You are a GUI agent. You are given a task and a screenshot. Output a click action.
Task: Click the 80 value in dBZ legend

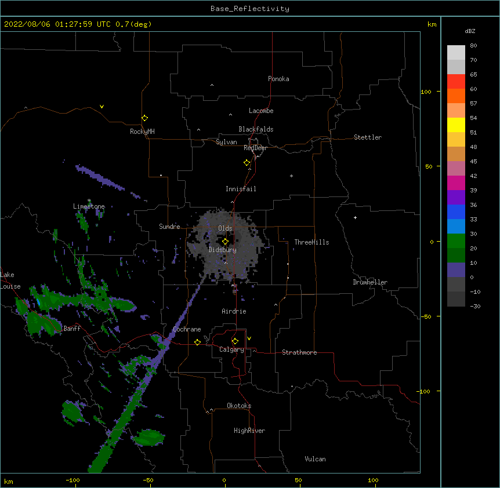[x=473, y=46]
